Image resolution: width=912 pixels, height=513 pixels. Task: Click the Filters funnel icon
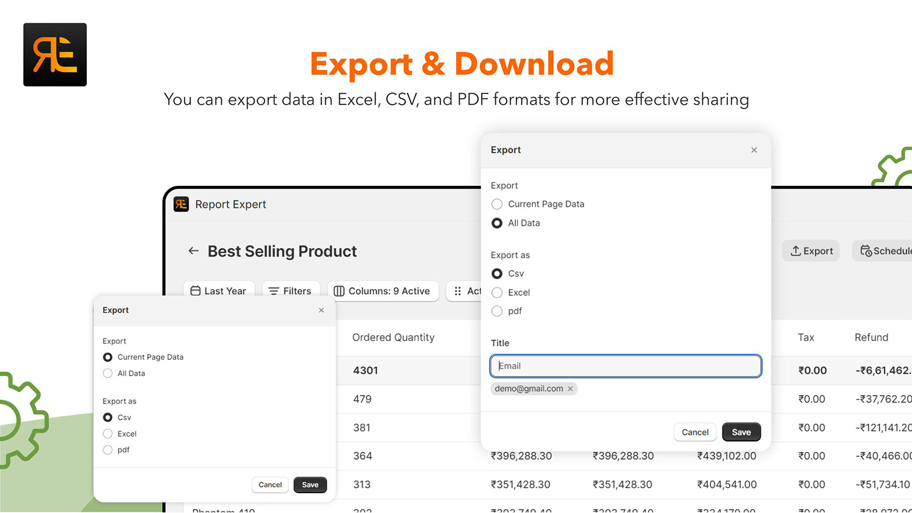point(274,291)
